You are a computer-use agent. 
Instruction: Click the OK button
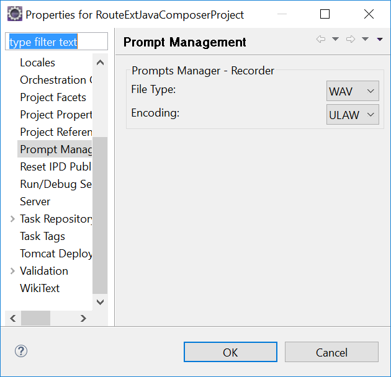230,352
